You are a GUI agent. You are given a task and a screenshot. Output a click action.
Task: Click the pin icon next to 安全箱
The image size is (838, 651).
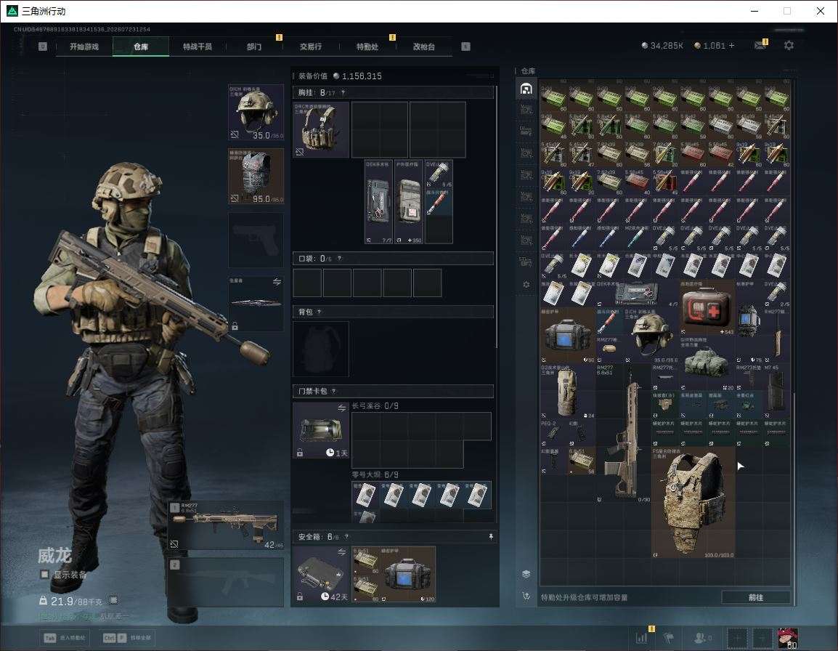pyautogui.click(x=491, y=536)
